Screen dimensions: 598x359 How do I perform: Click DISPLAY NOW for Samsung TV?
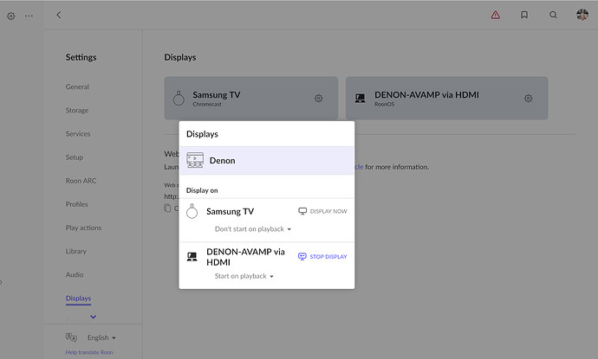(322, 211)
